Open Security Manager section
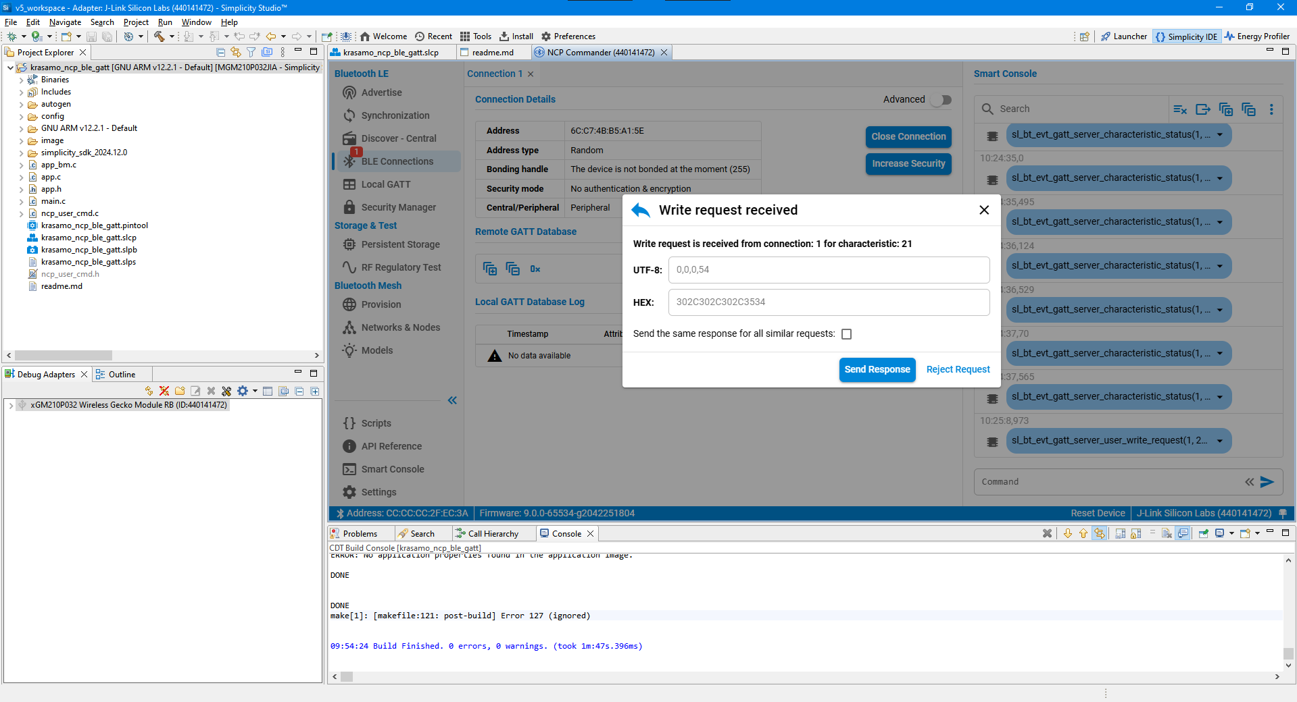 pyautogui.click(x=398, y=207)
